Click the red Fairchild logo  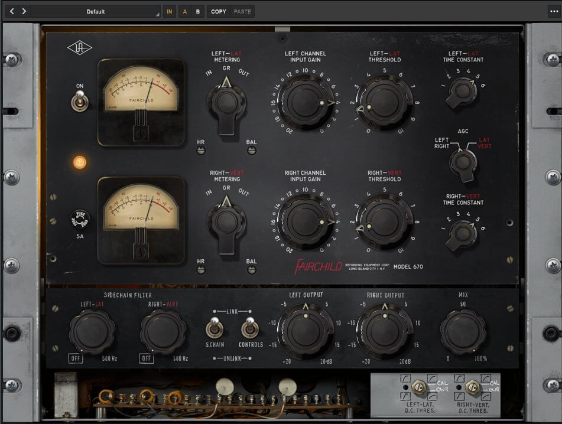319,266
